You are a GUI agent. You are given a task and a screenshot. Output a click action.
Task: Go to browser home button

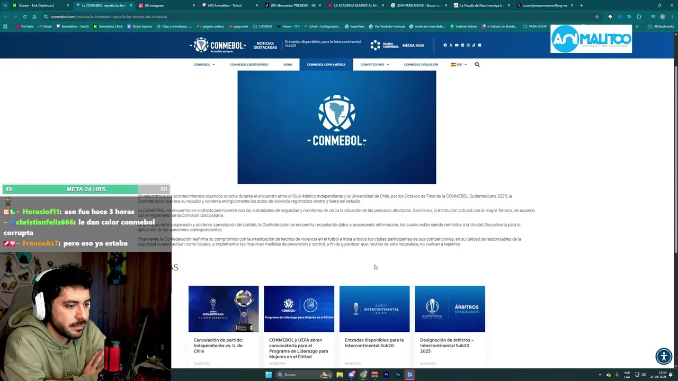coord(34,16)
